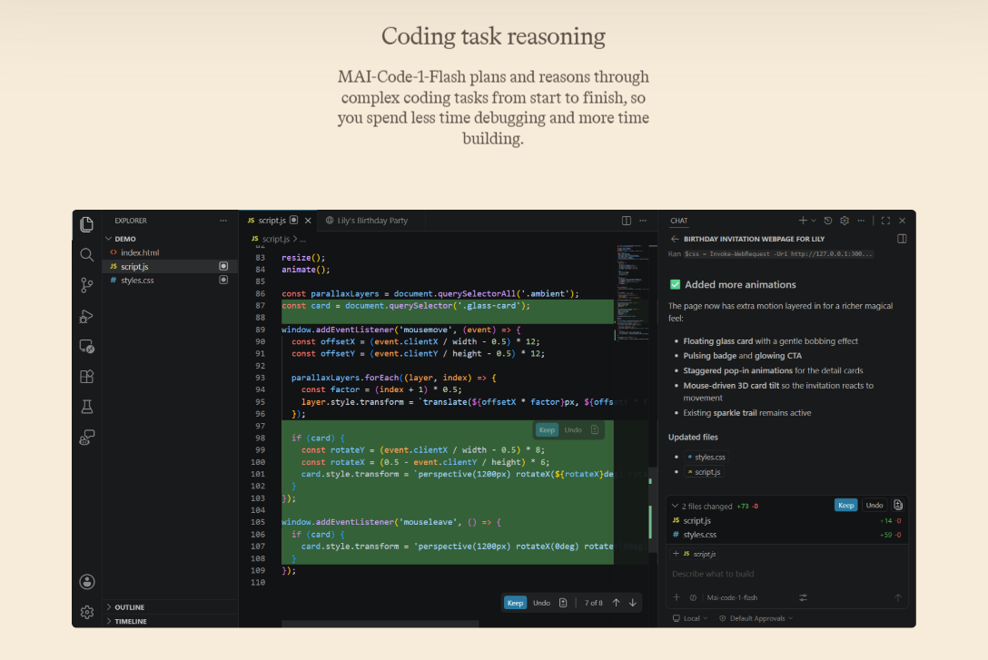Click the Describe what to build input
The width and height of the screenshot is (988, 660).
coord(786,574)
